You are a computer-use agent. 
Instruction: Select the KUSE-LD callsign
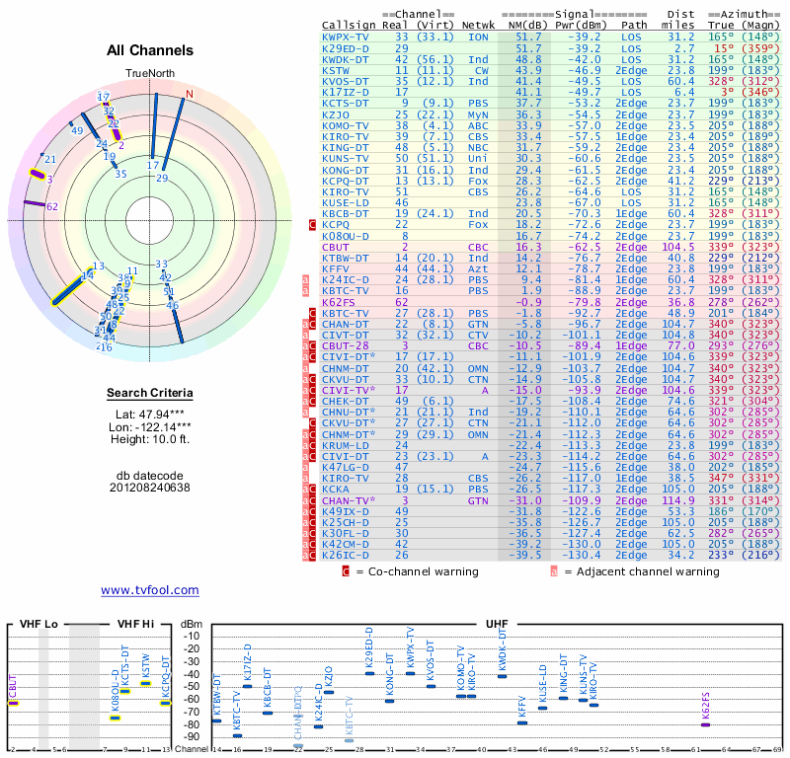click(x=345, y=203)
